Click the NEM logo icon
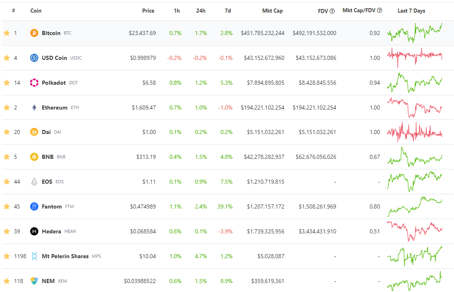 [x=34, y=281]
